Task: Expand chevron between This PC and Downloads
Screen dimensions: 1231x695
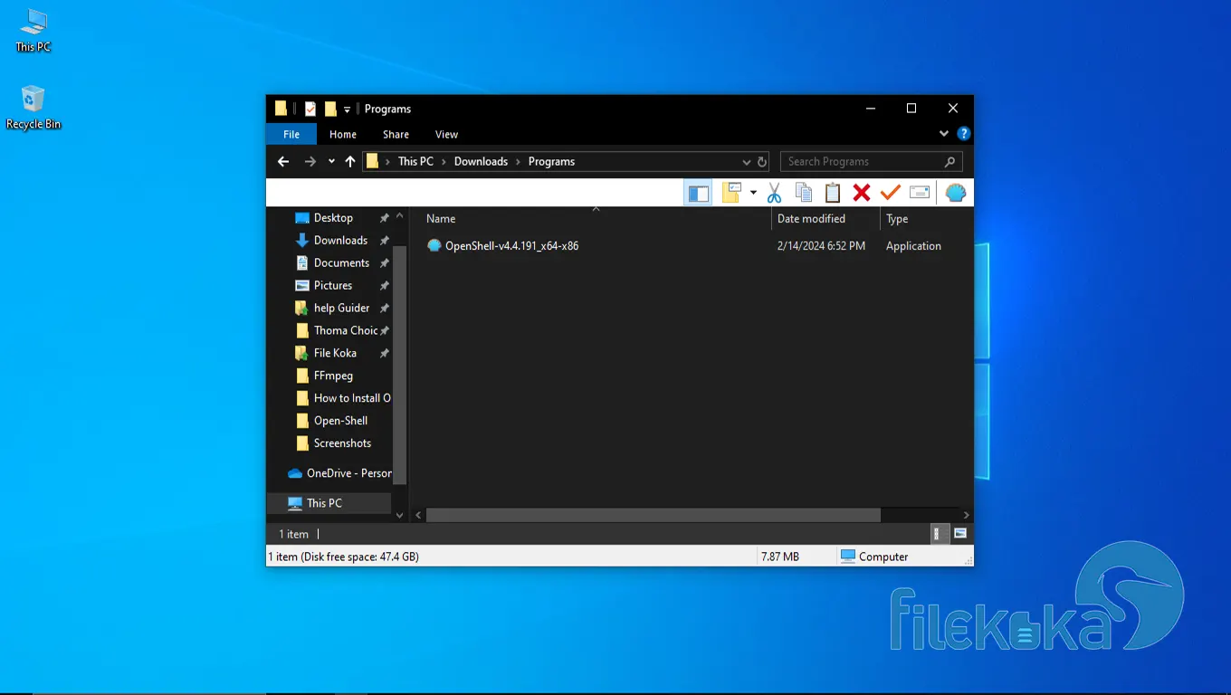Action: 444,162
